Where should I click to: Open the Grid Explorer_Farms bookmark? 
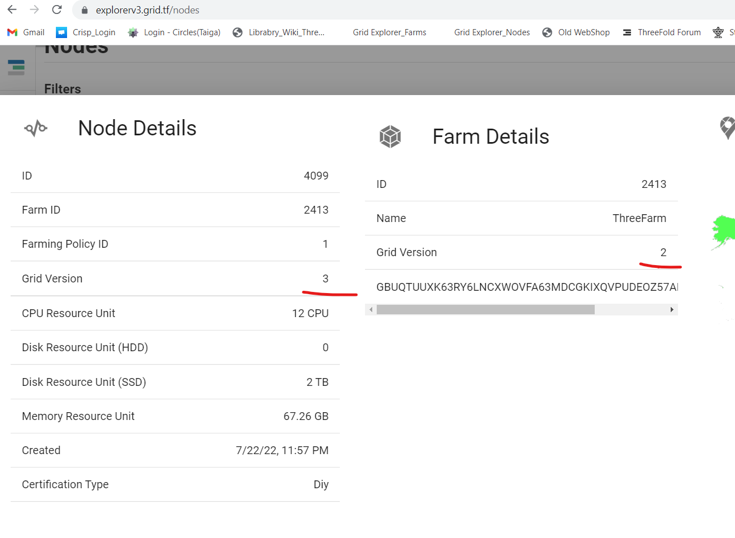click(x=390, y=32)
